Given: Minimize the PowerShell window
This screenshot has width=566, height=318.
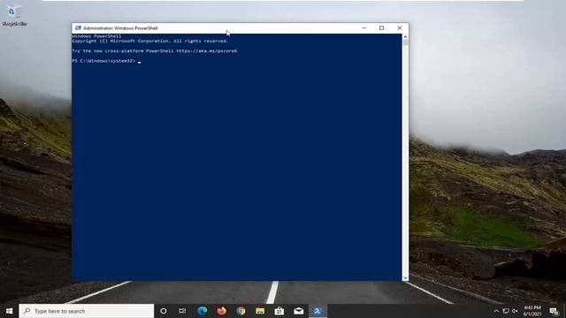Looking at the screenshot, I should coord(363,28).
